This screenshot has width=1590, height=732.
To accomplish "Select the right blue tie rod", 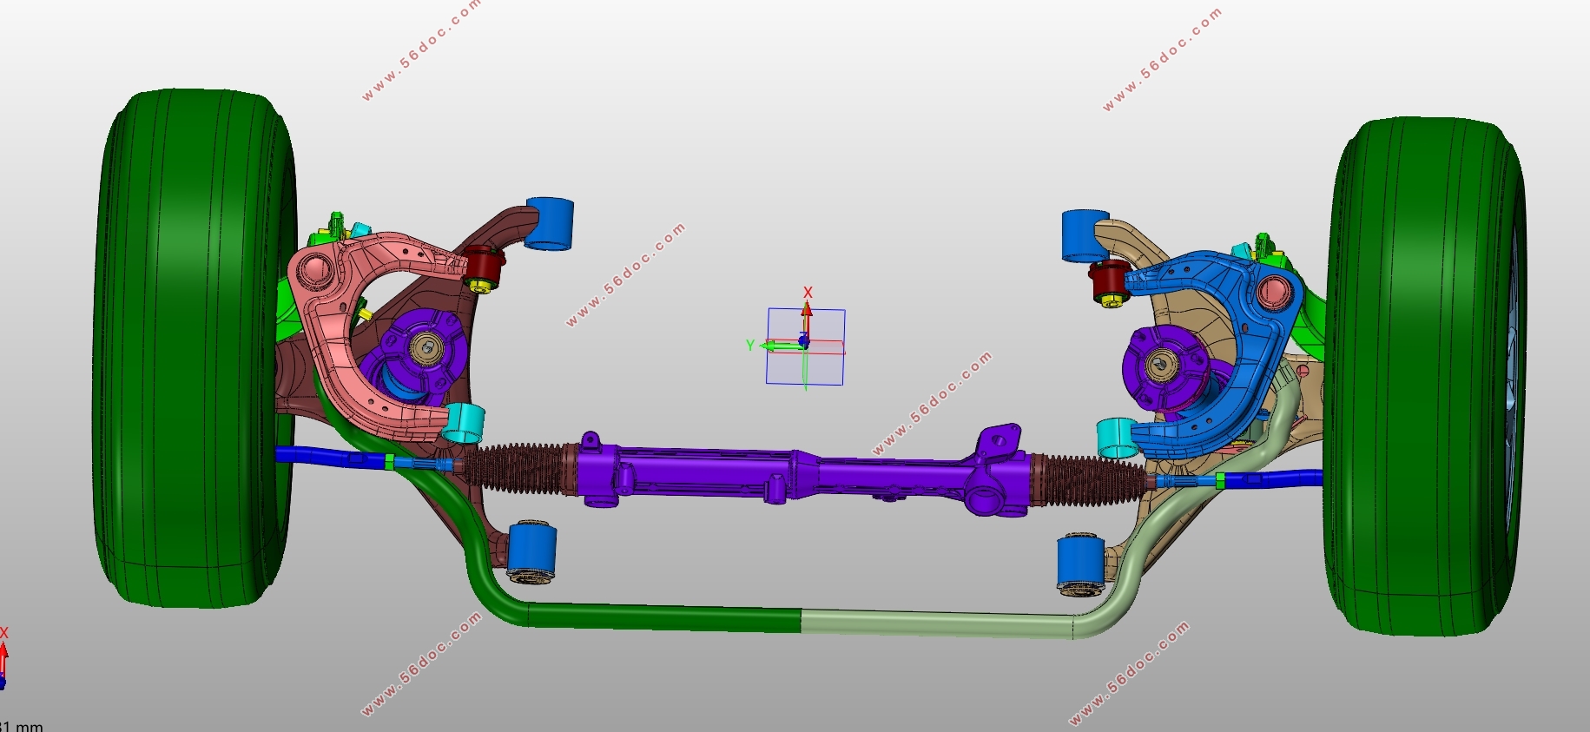I will click(x=1272, y=478).
